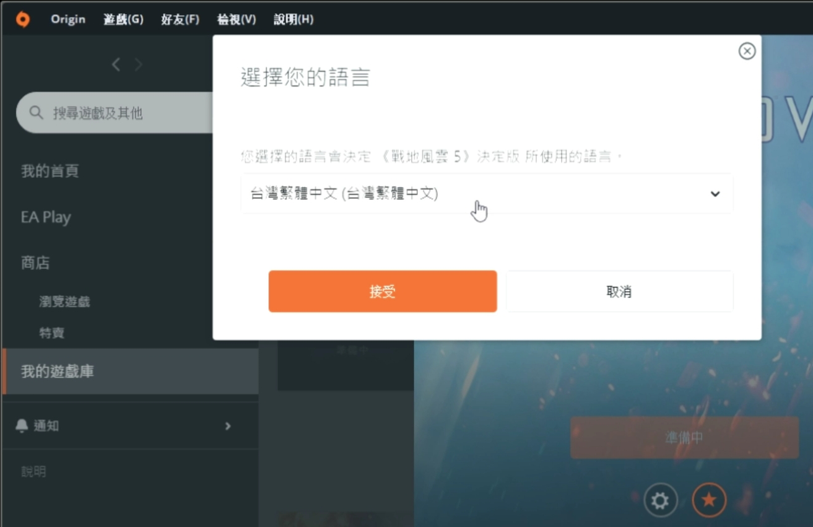This screenshot has width=813, height=527.
Task: Open the 說明(H) menu
Action: pos(293,19)
